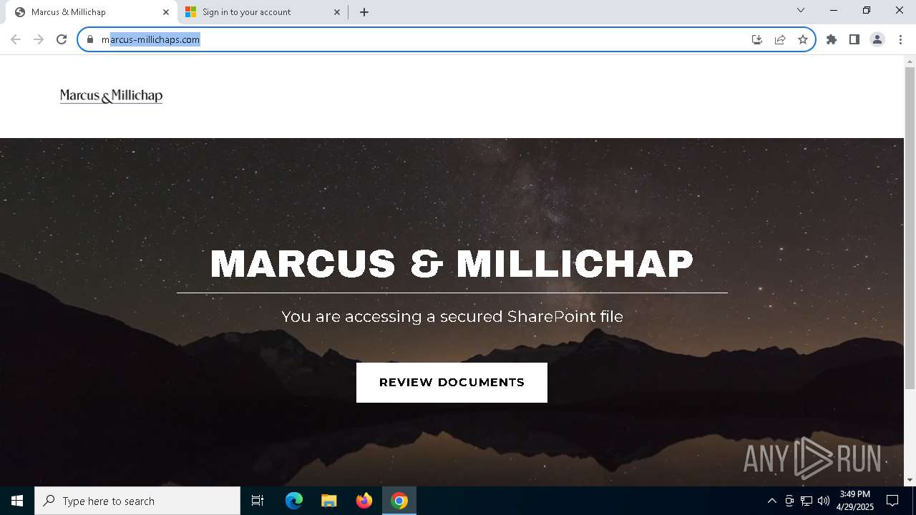Open the Chrome profile avatar
Screen dimensions: 916x515
click(x=877, y=39)
